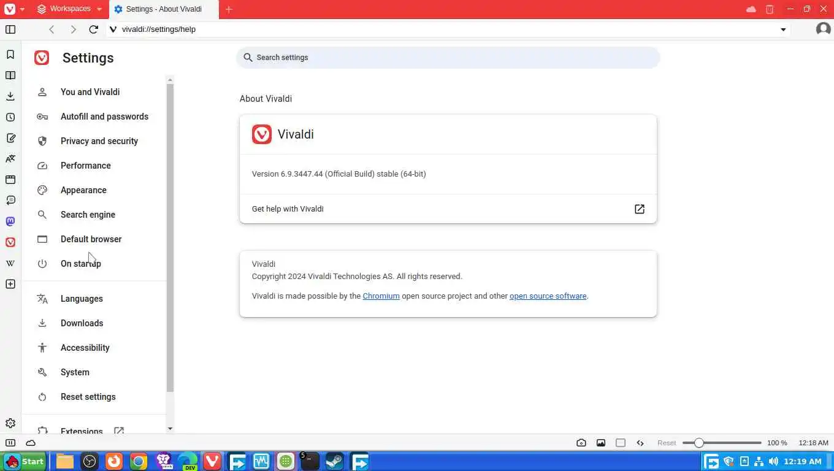
Task: Open the Mastodon web panel
Action: pyautogui.click(x=10, y=221)
